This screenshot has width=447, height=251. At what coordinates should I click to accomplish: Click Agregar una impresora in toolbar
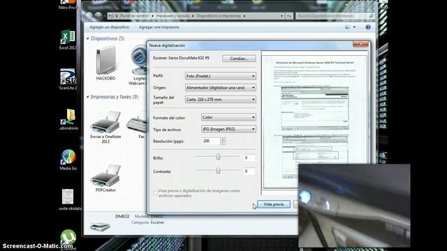click(x=159, y=27)
